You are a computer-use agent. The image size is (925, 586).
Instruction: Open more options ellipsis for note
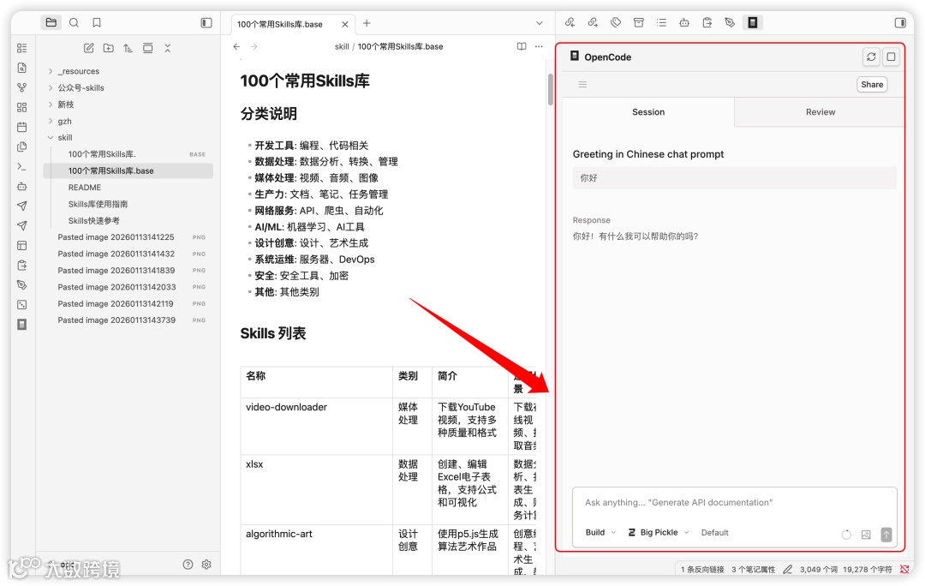539,46
